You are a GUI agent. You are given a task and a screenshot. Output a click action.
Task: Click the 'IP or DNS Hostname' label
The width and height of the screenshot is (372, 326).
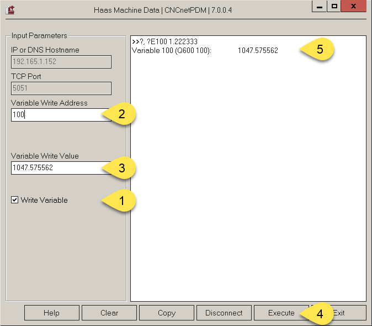pos(45,50)
